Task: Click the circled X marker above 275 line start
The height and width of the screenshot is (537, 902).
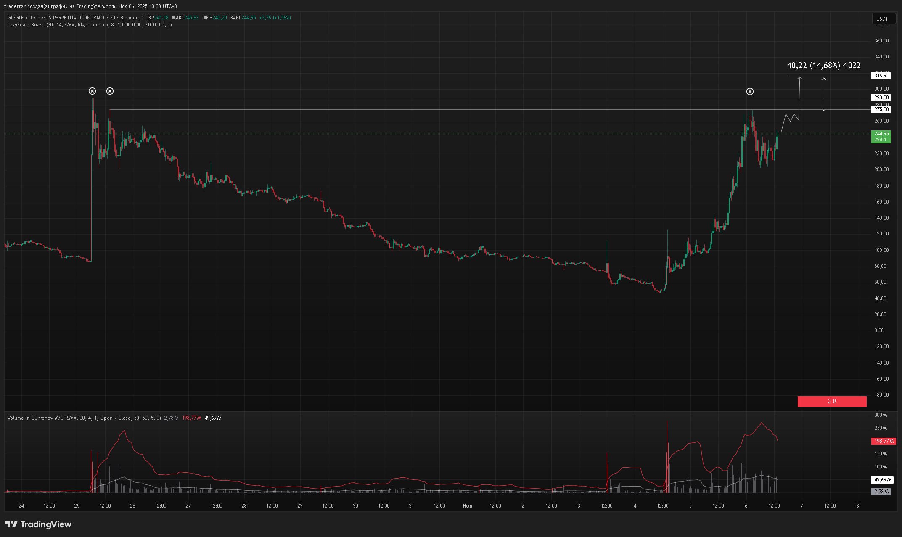Action: pyautogui.click(x=110, y=91)
